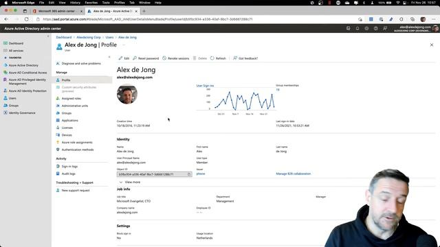
Task: Open help question mark icon
Action: [376, 29]
